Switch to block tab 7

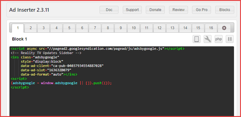tap(95, 28)
